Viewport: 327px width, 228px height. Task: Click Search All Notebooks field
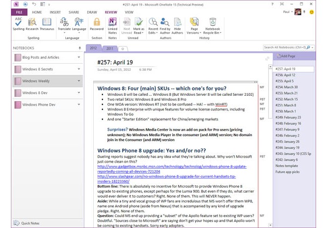click(x=284, y=47)
